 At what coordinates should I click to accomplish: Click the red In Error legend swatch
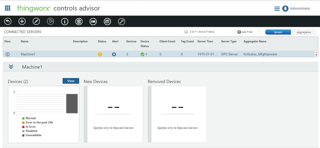(x=23, y=127)
